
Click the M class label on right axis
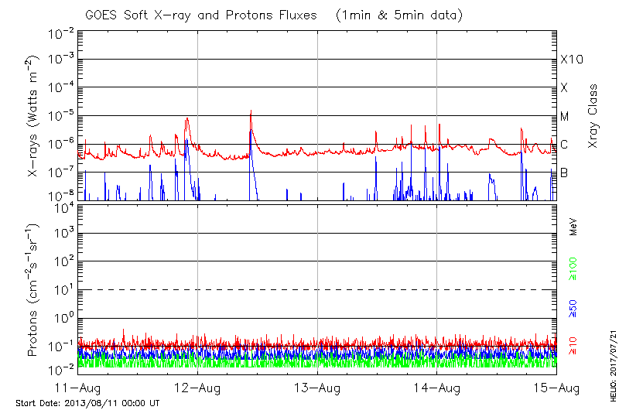tap(565, 117)
